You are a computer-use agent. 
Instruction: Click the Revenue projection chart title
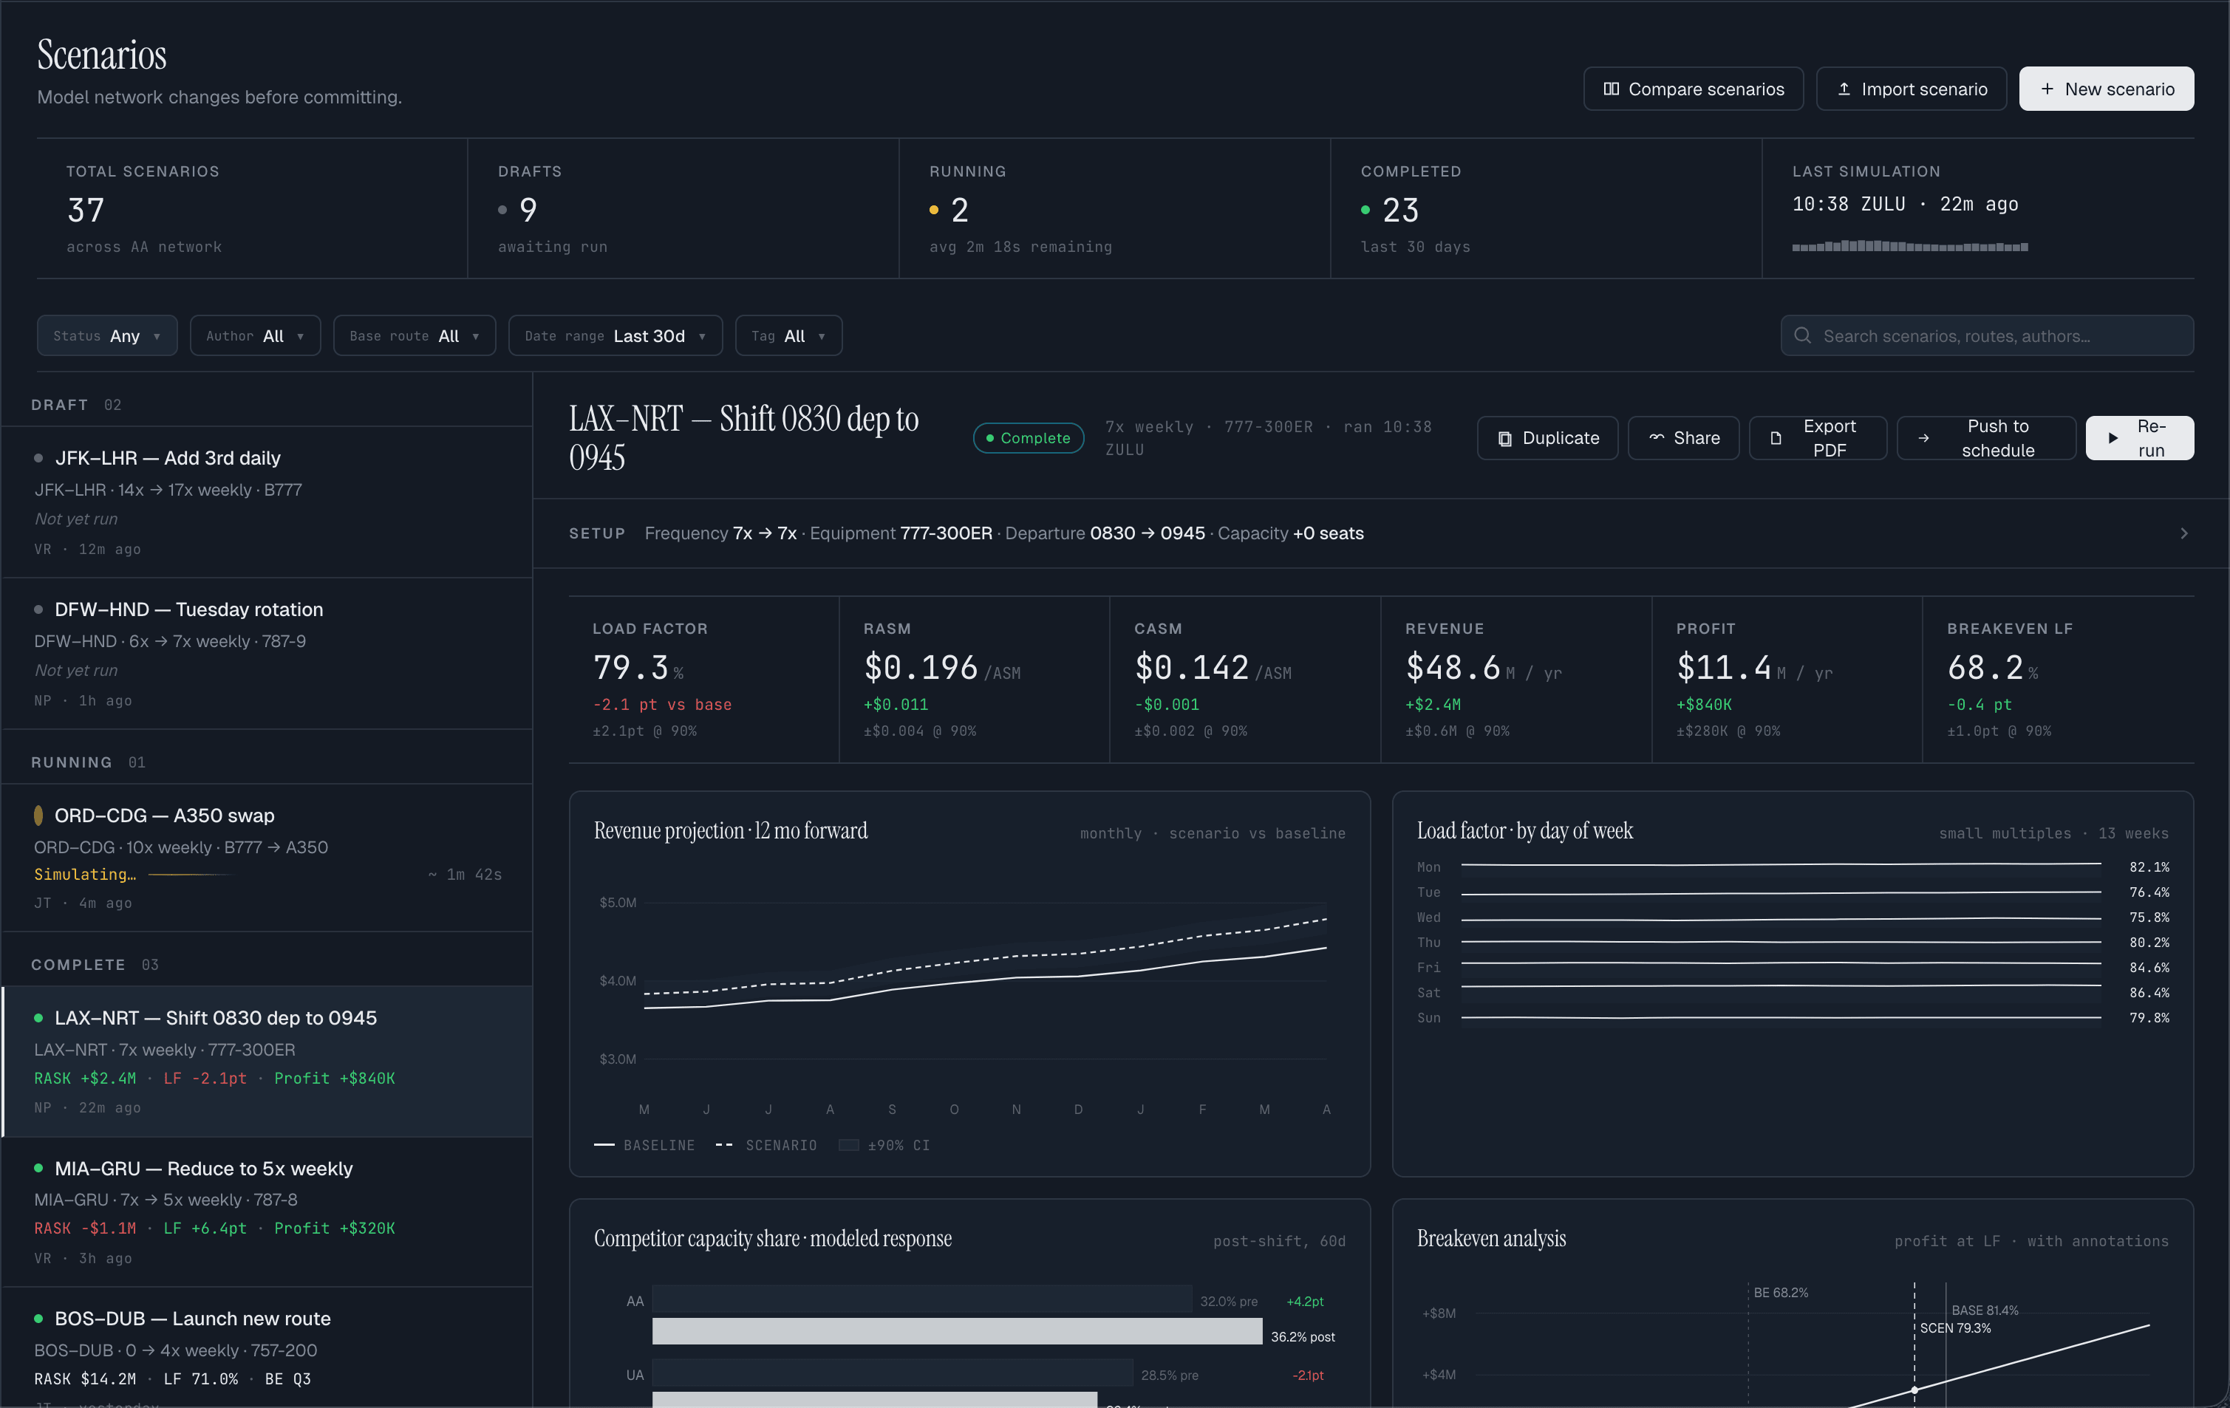click(x=731, y=830)
